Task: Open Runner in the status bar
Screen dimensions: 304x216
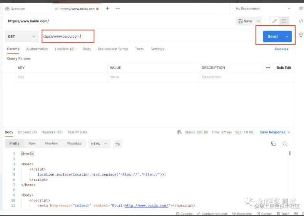Action: tap(264, 214)
